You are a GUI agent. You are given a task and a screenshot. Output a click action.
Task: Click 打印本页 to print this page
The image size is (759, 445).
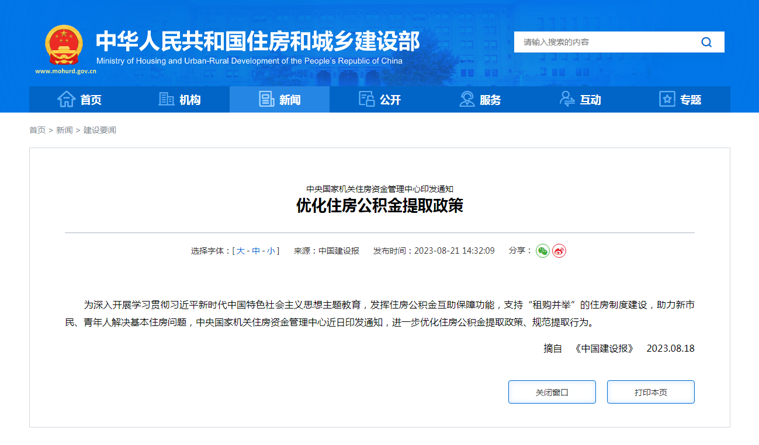tap(650, 391)
